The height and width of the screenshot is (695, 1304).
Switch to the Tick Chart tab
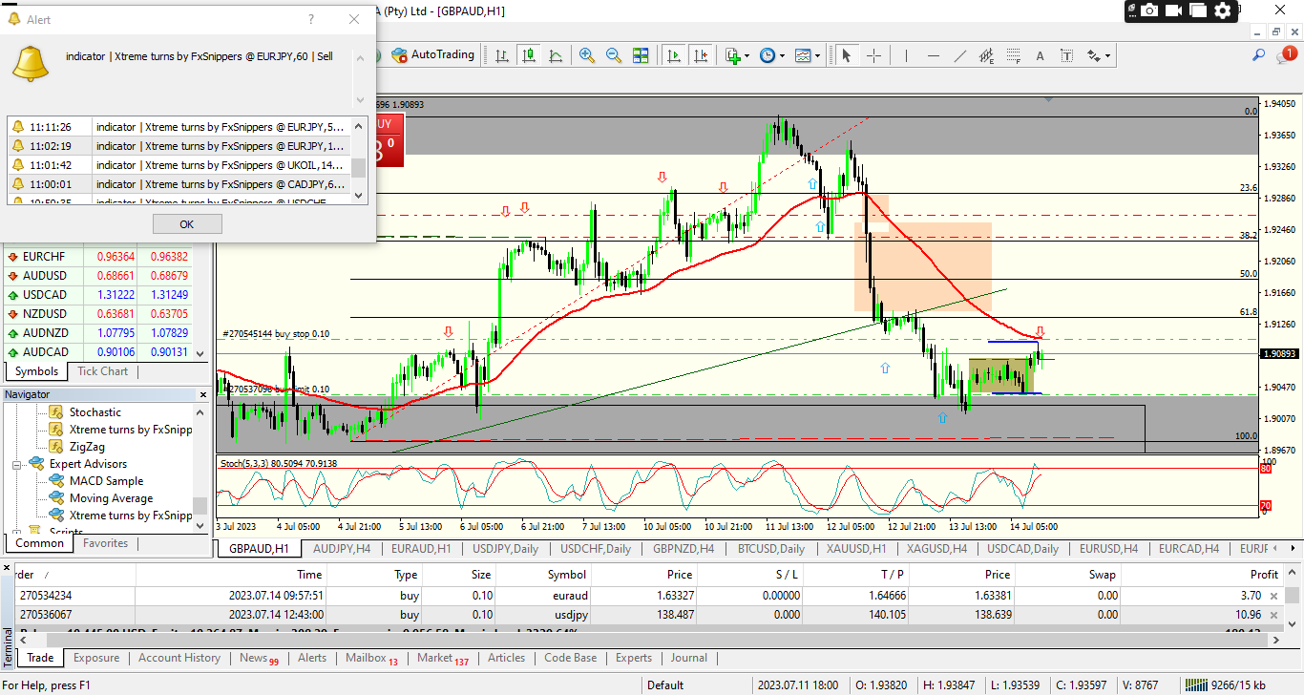click(x=102, y=371)
